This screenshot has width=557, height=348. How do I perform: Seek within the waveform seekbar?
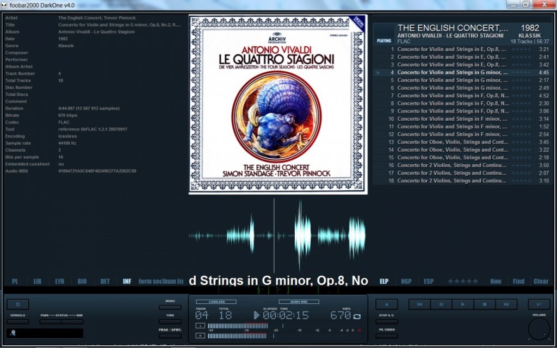[x=277, y=236]
